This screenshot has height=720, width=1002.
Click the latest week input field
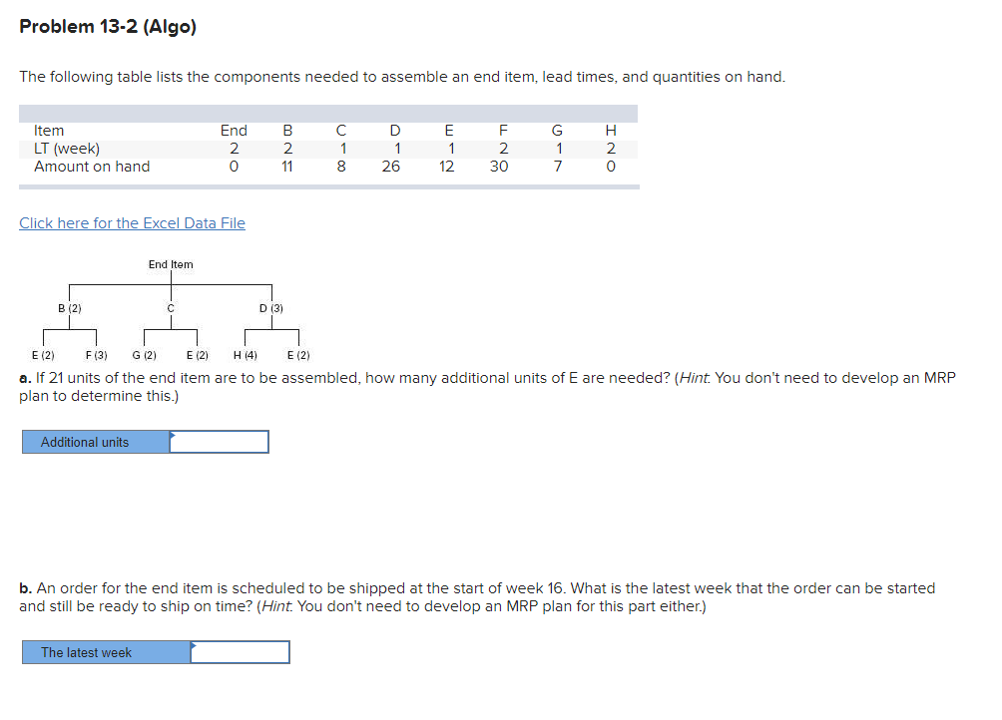click(x=240, y=651)
